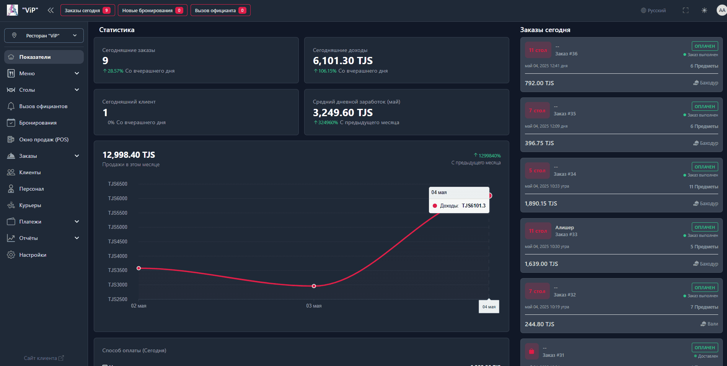
Task: Click "12,998.40 TJS" monthly sales value
Action: [x=129, y=155]
